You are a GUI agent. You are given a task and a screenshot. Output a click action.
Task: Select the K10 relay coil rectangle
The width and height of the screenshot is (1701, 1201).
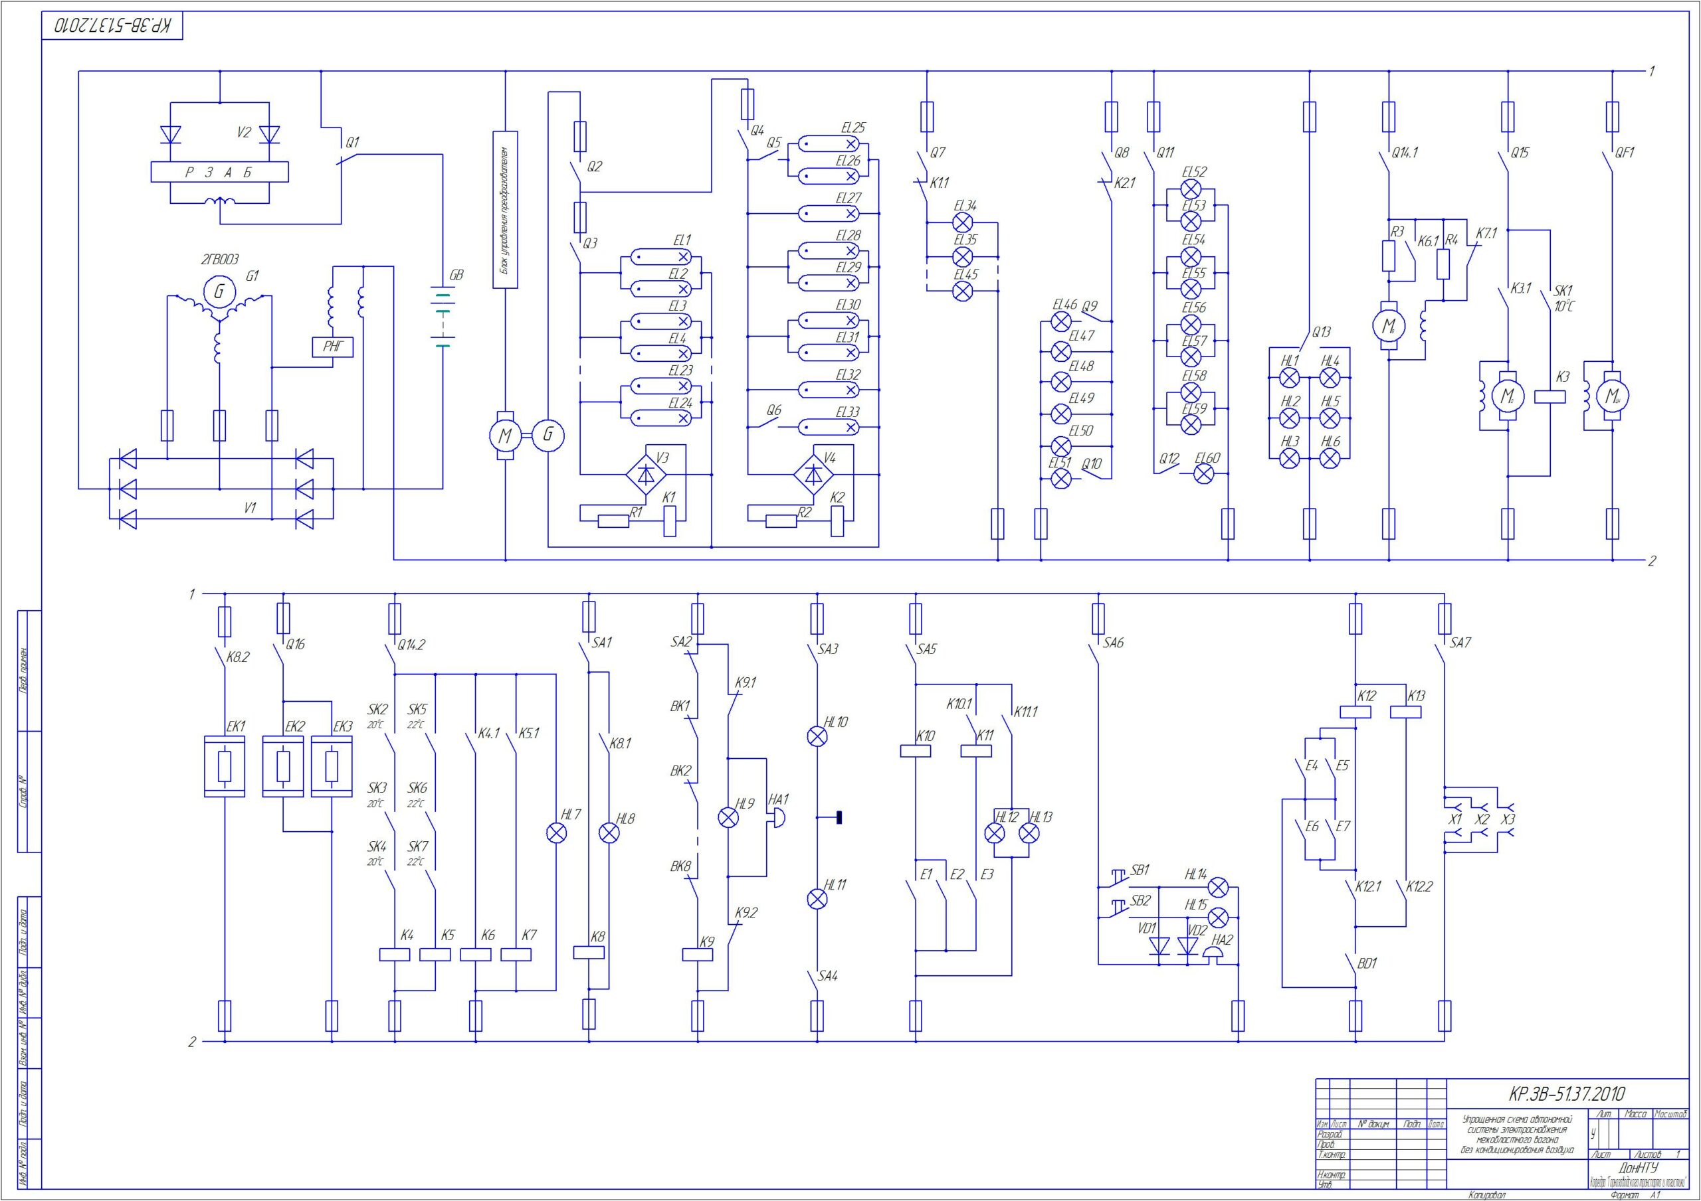coord(916,750)
